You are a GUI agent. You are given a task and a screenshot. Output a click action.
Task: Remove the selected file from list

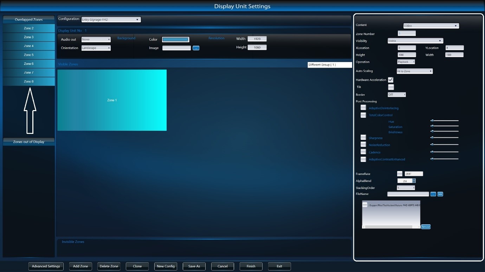pyautogui.click(x=426, y=227)
